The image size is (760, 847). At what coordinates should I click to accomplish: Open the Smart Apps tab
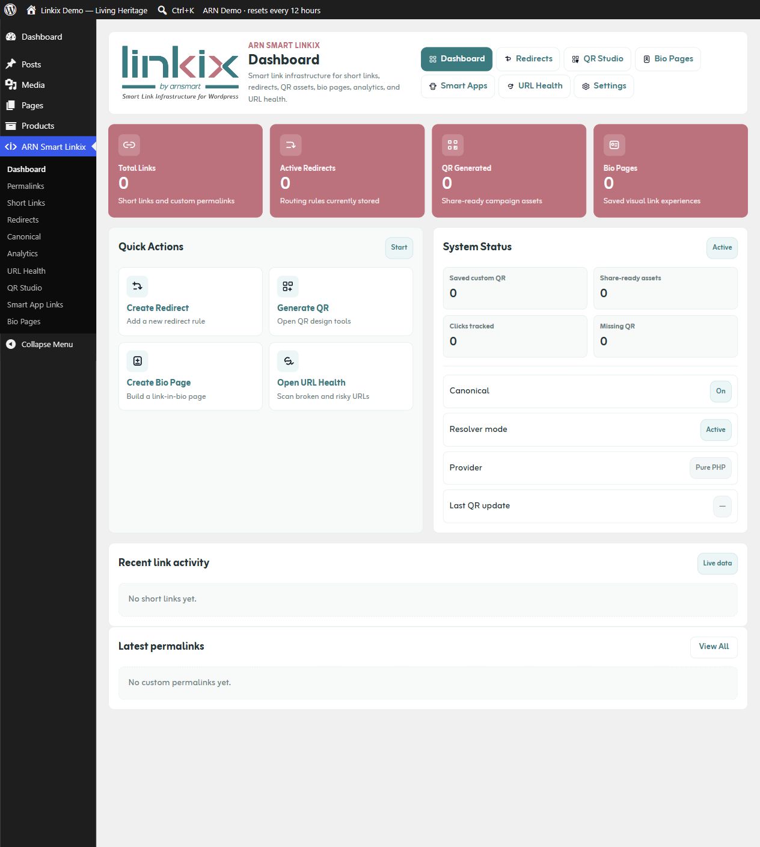click(x=458, y=86)
